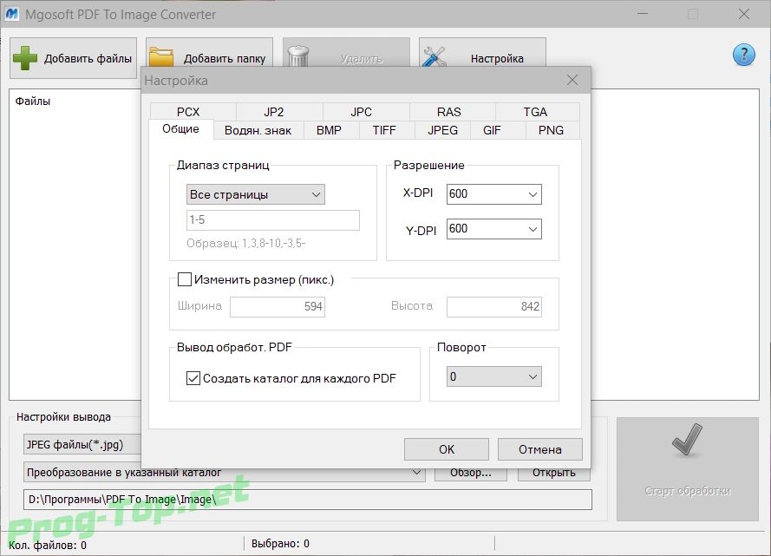
Task: Click the Файлы column header in the list
Action: point(32,101)
